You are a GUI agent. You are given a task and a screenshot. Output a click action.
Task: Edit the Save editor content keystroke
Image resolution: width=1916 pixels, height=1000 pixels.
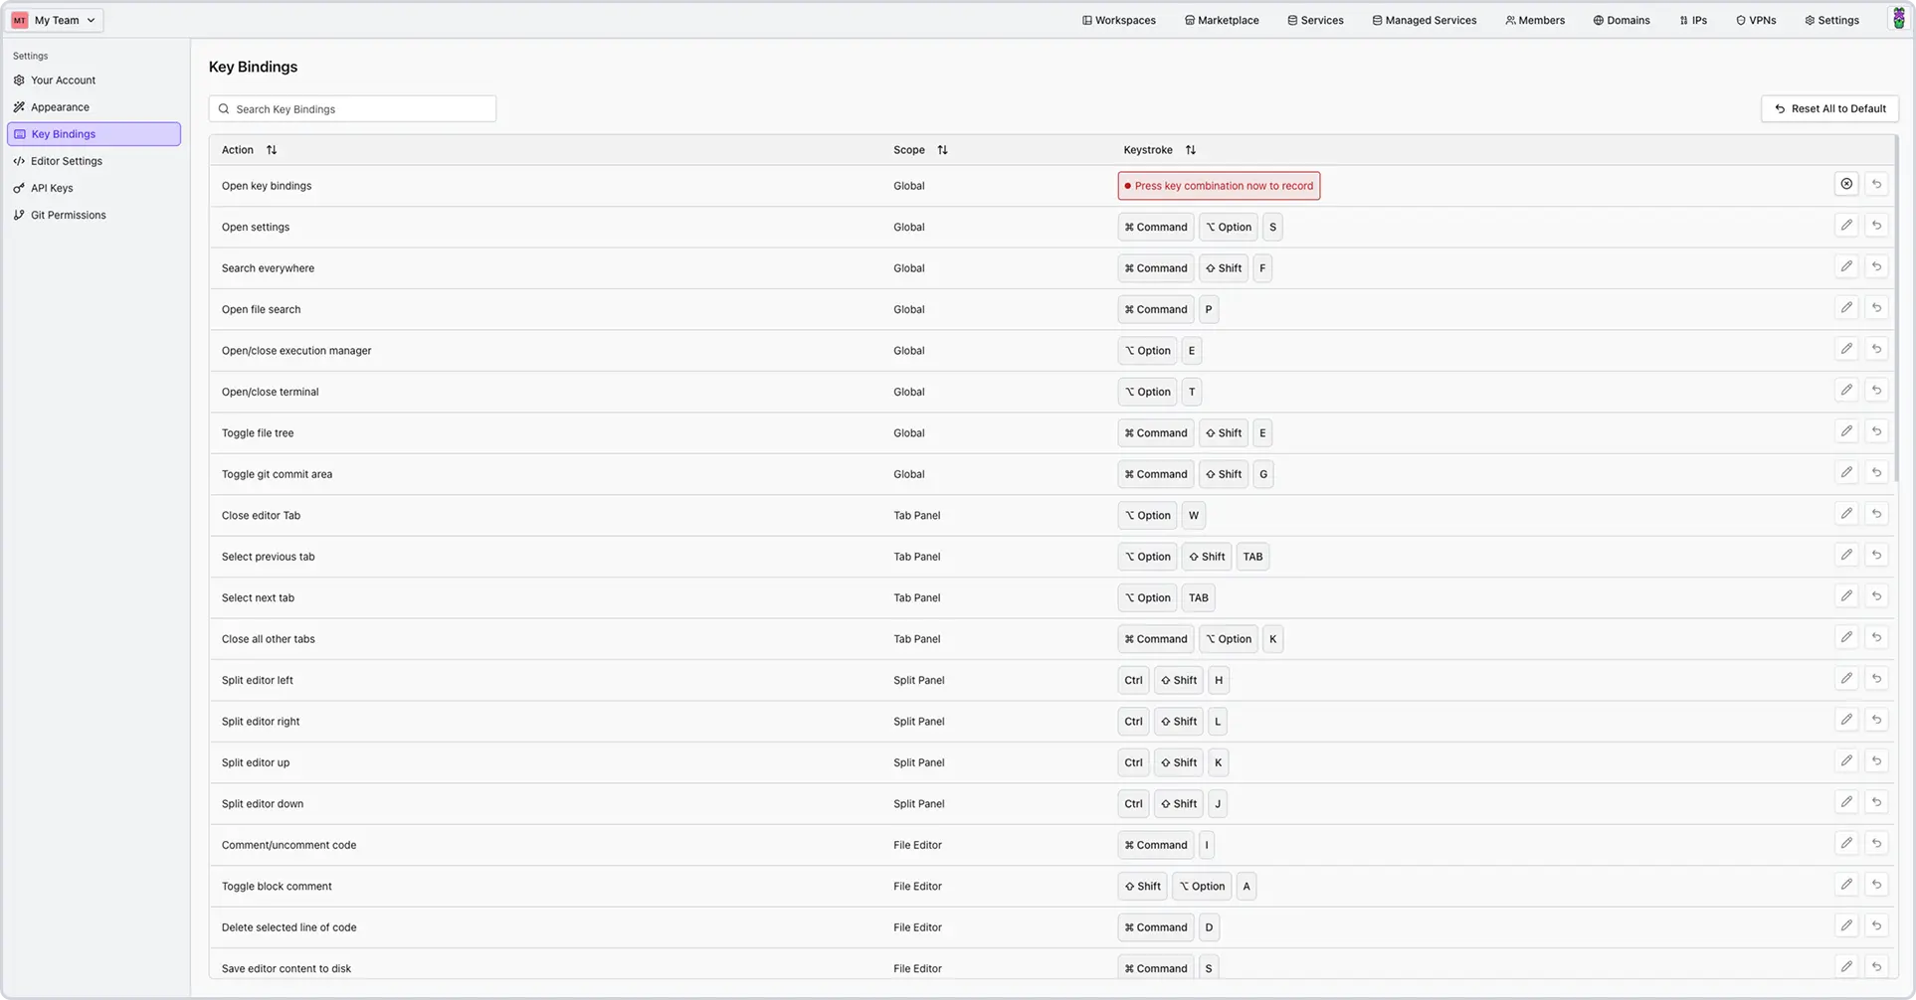1846,965
